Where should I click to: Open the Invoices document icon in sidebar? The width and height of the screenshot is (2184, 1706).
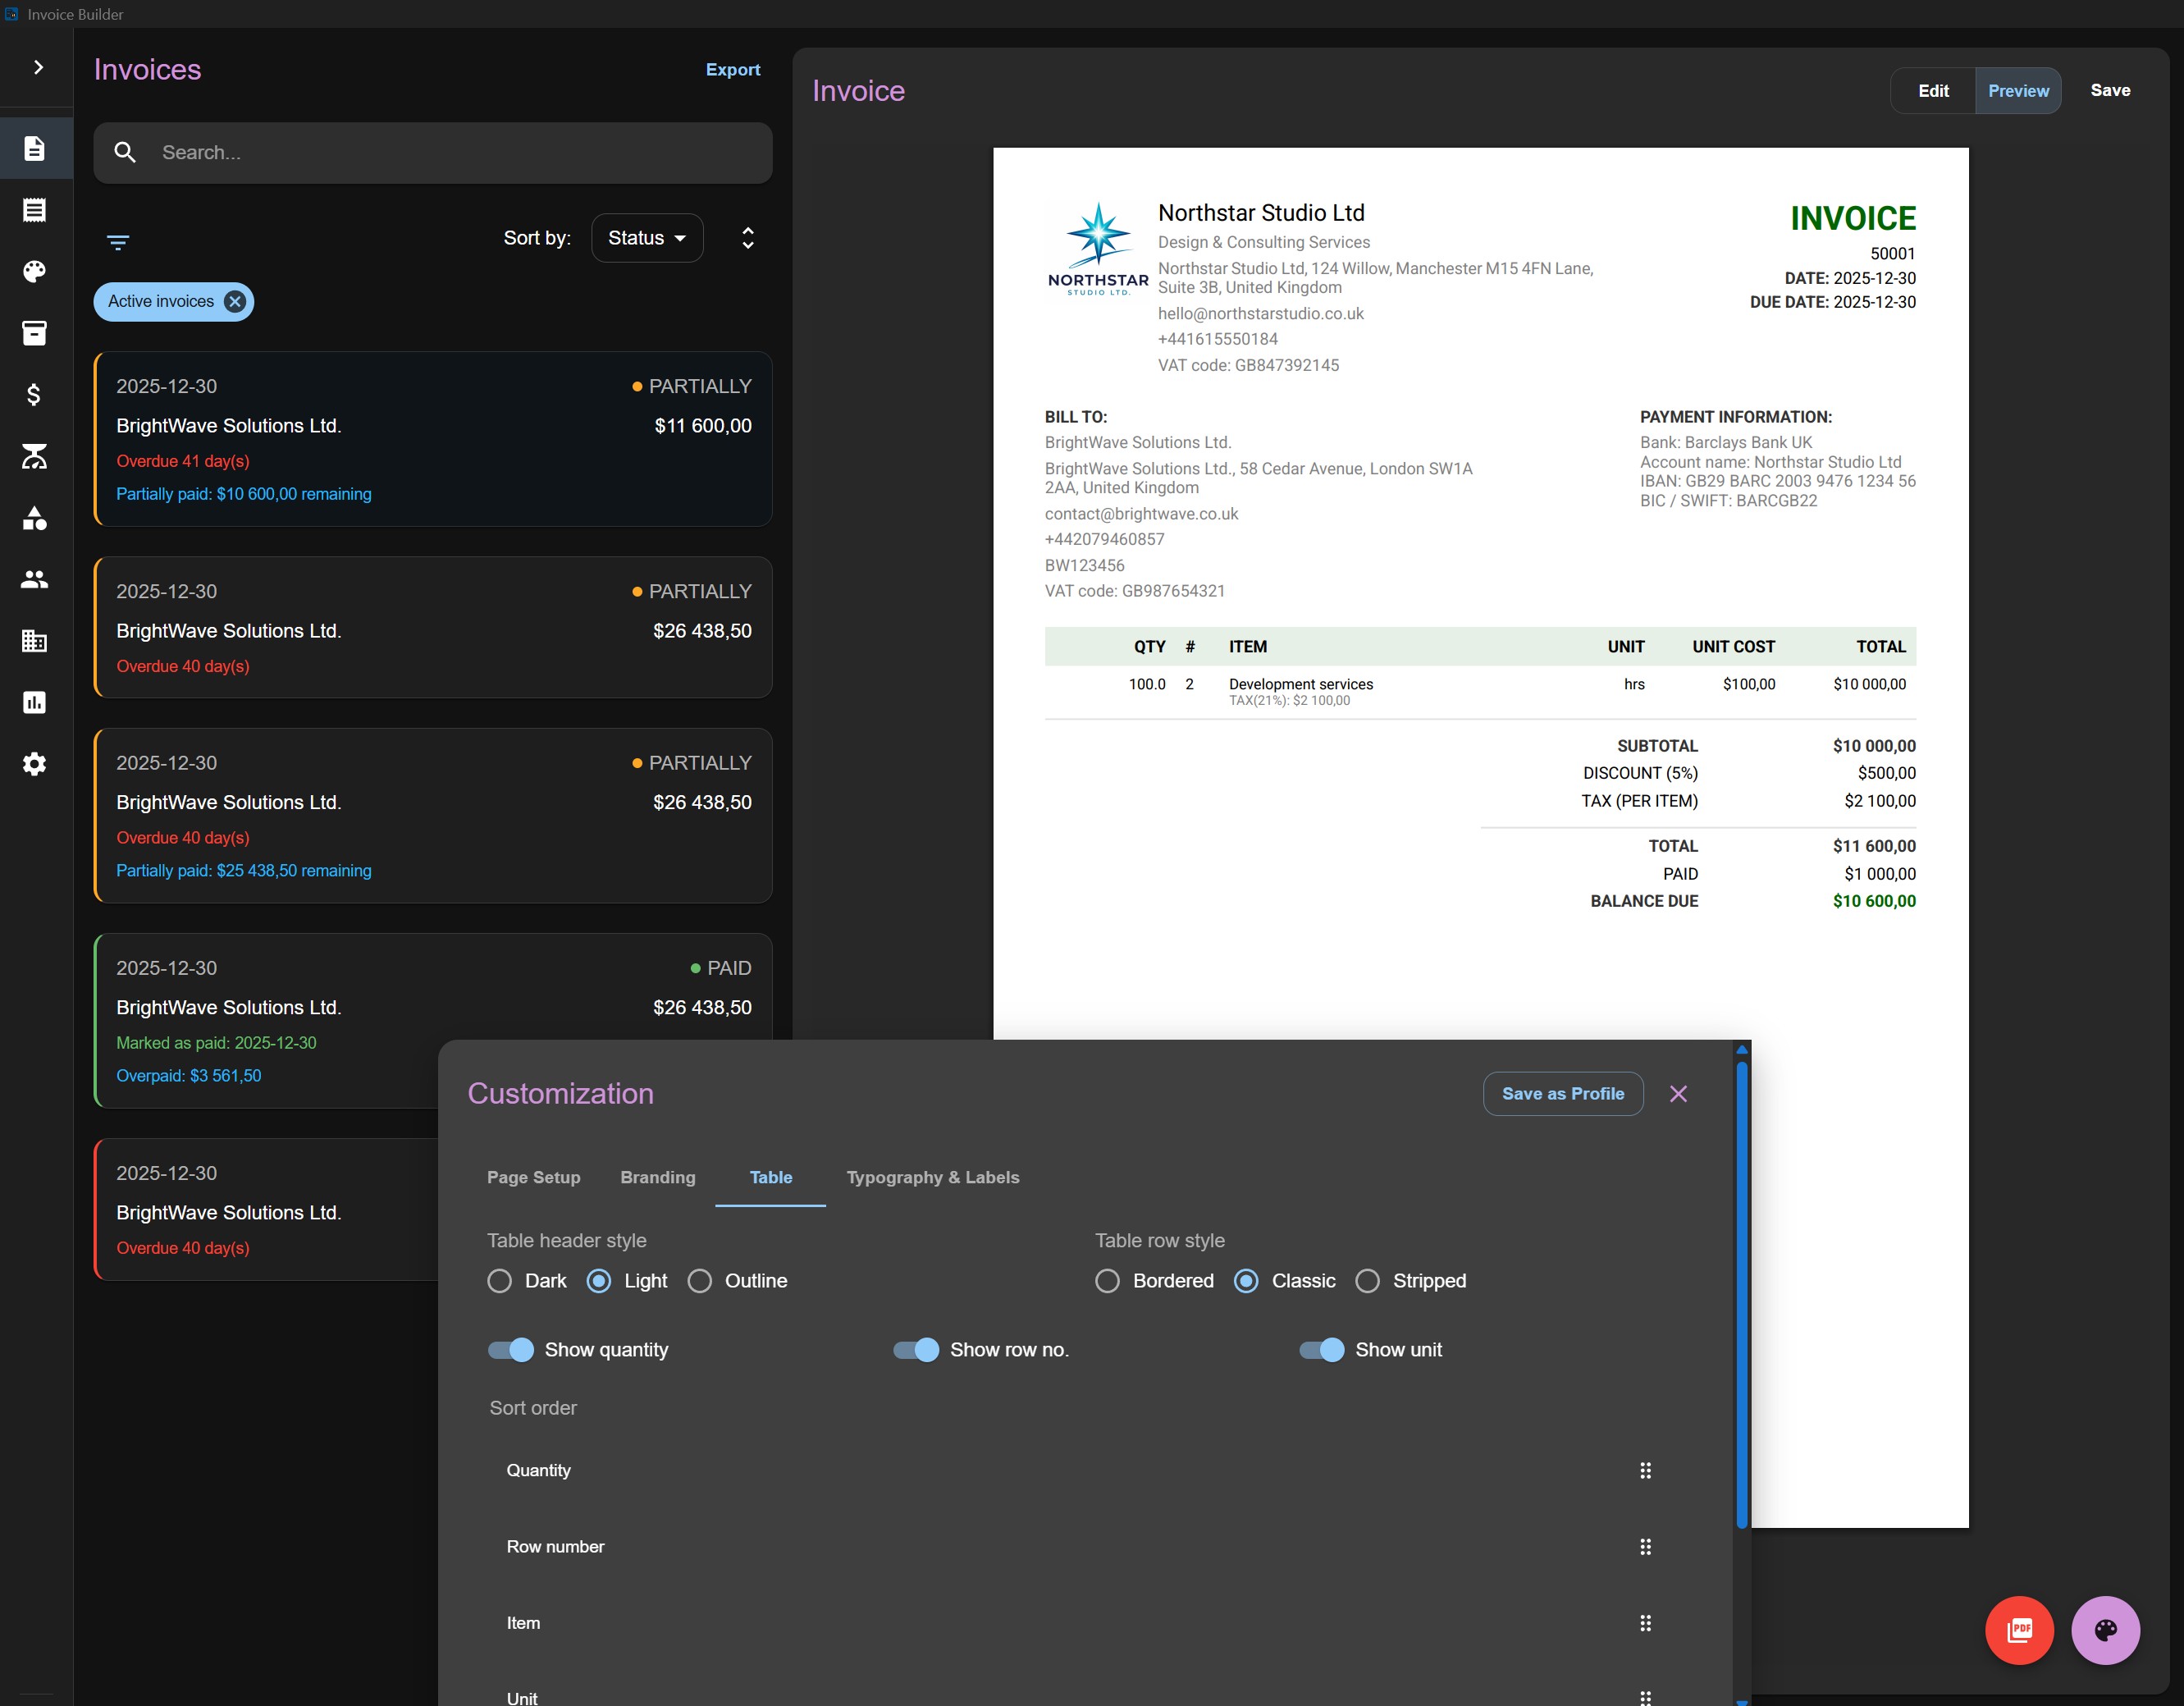[x=35, y=148]
